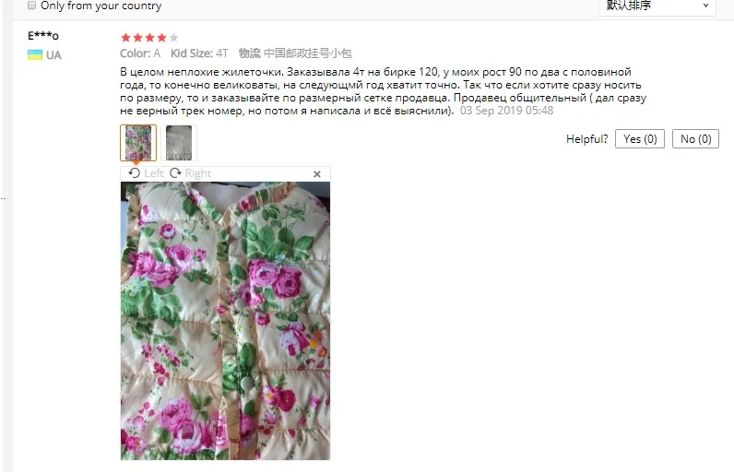The image size is (734, 472).
Task: Close the enlarged photo preview
Action: (317, 174)
